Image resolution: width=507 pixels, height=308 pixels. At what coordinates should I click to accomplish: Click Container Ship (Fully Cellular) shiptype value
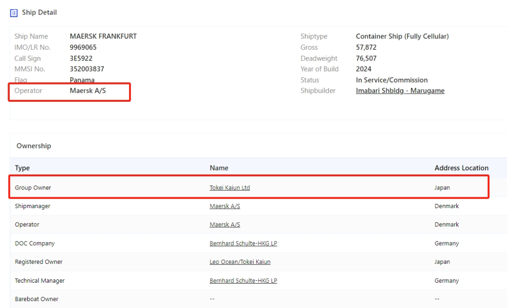pos(402,36)
